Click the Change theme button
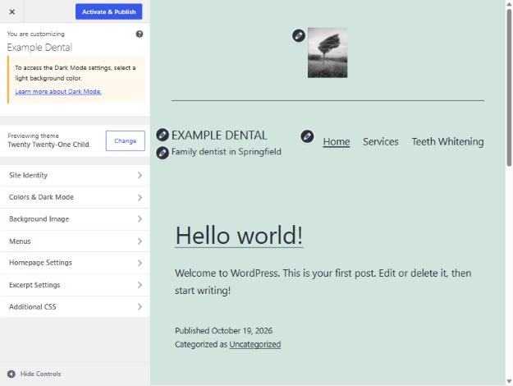Image resolution: width=513 pixels, height=386 pixels. pyautogui.click(x=126, y=140)
